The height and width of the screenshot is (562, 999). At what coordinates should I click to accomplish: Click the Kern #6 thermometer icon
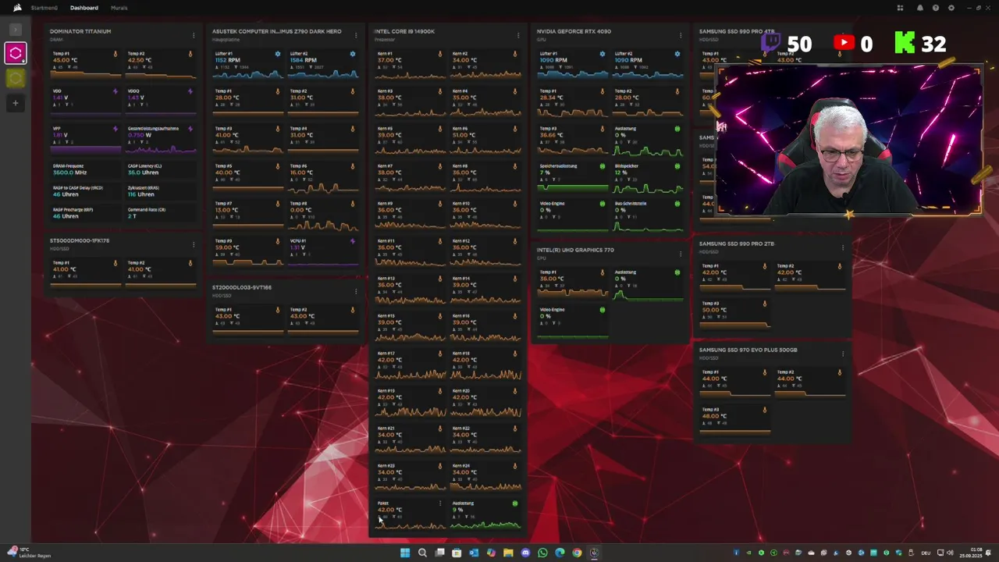[515, 129]
